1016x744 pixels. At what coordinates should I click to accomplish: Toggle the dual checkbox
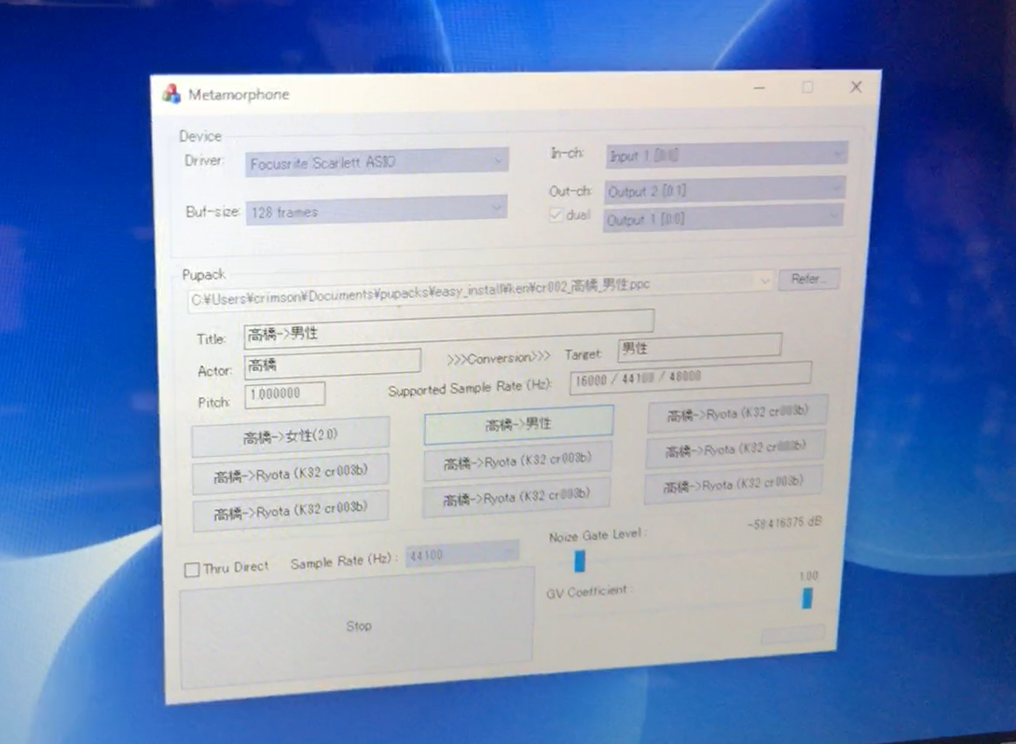(x=556, y=215)
